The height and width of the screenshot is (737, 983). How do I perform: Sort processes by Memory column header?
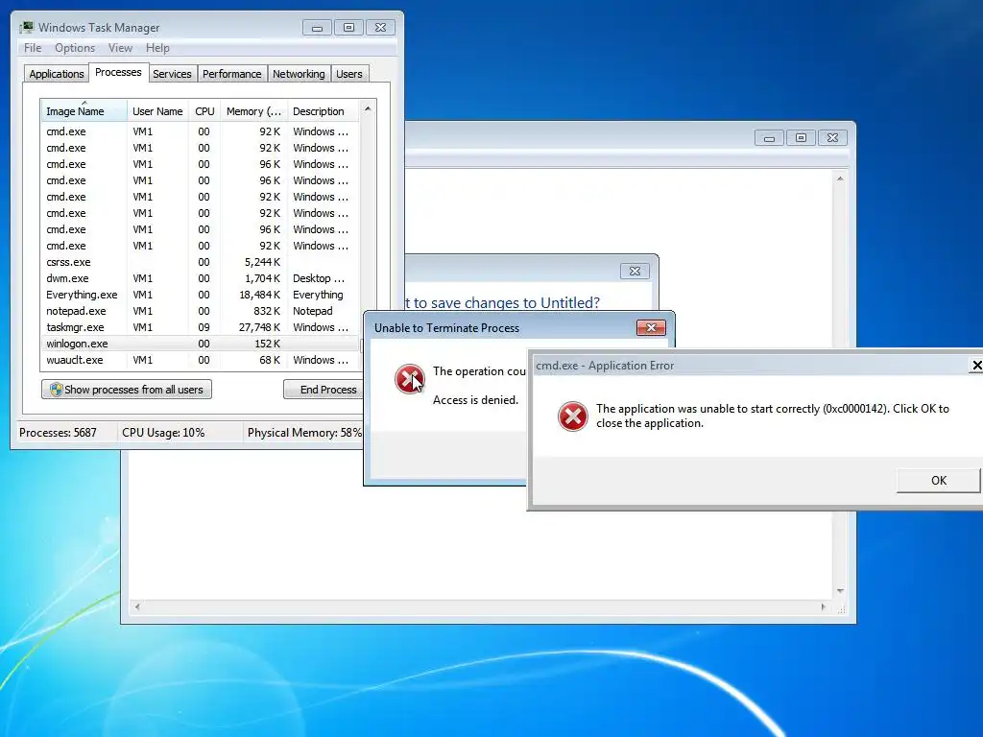pyautogui.click(x=253, y=111)
